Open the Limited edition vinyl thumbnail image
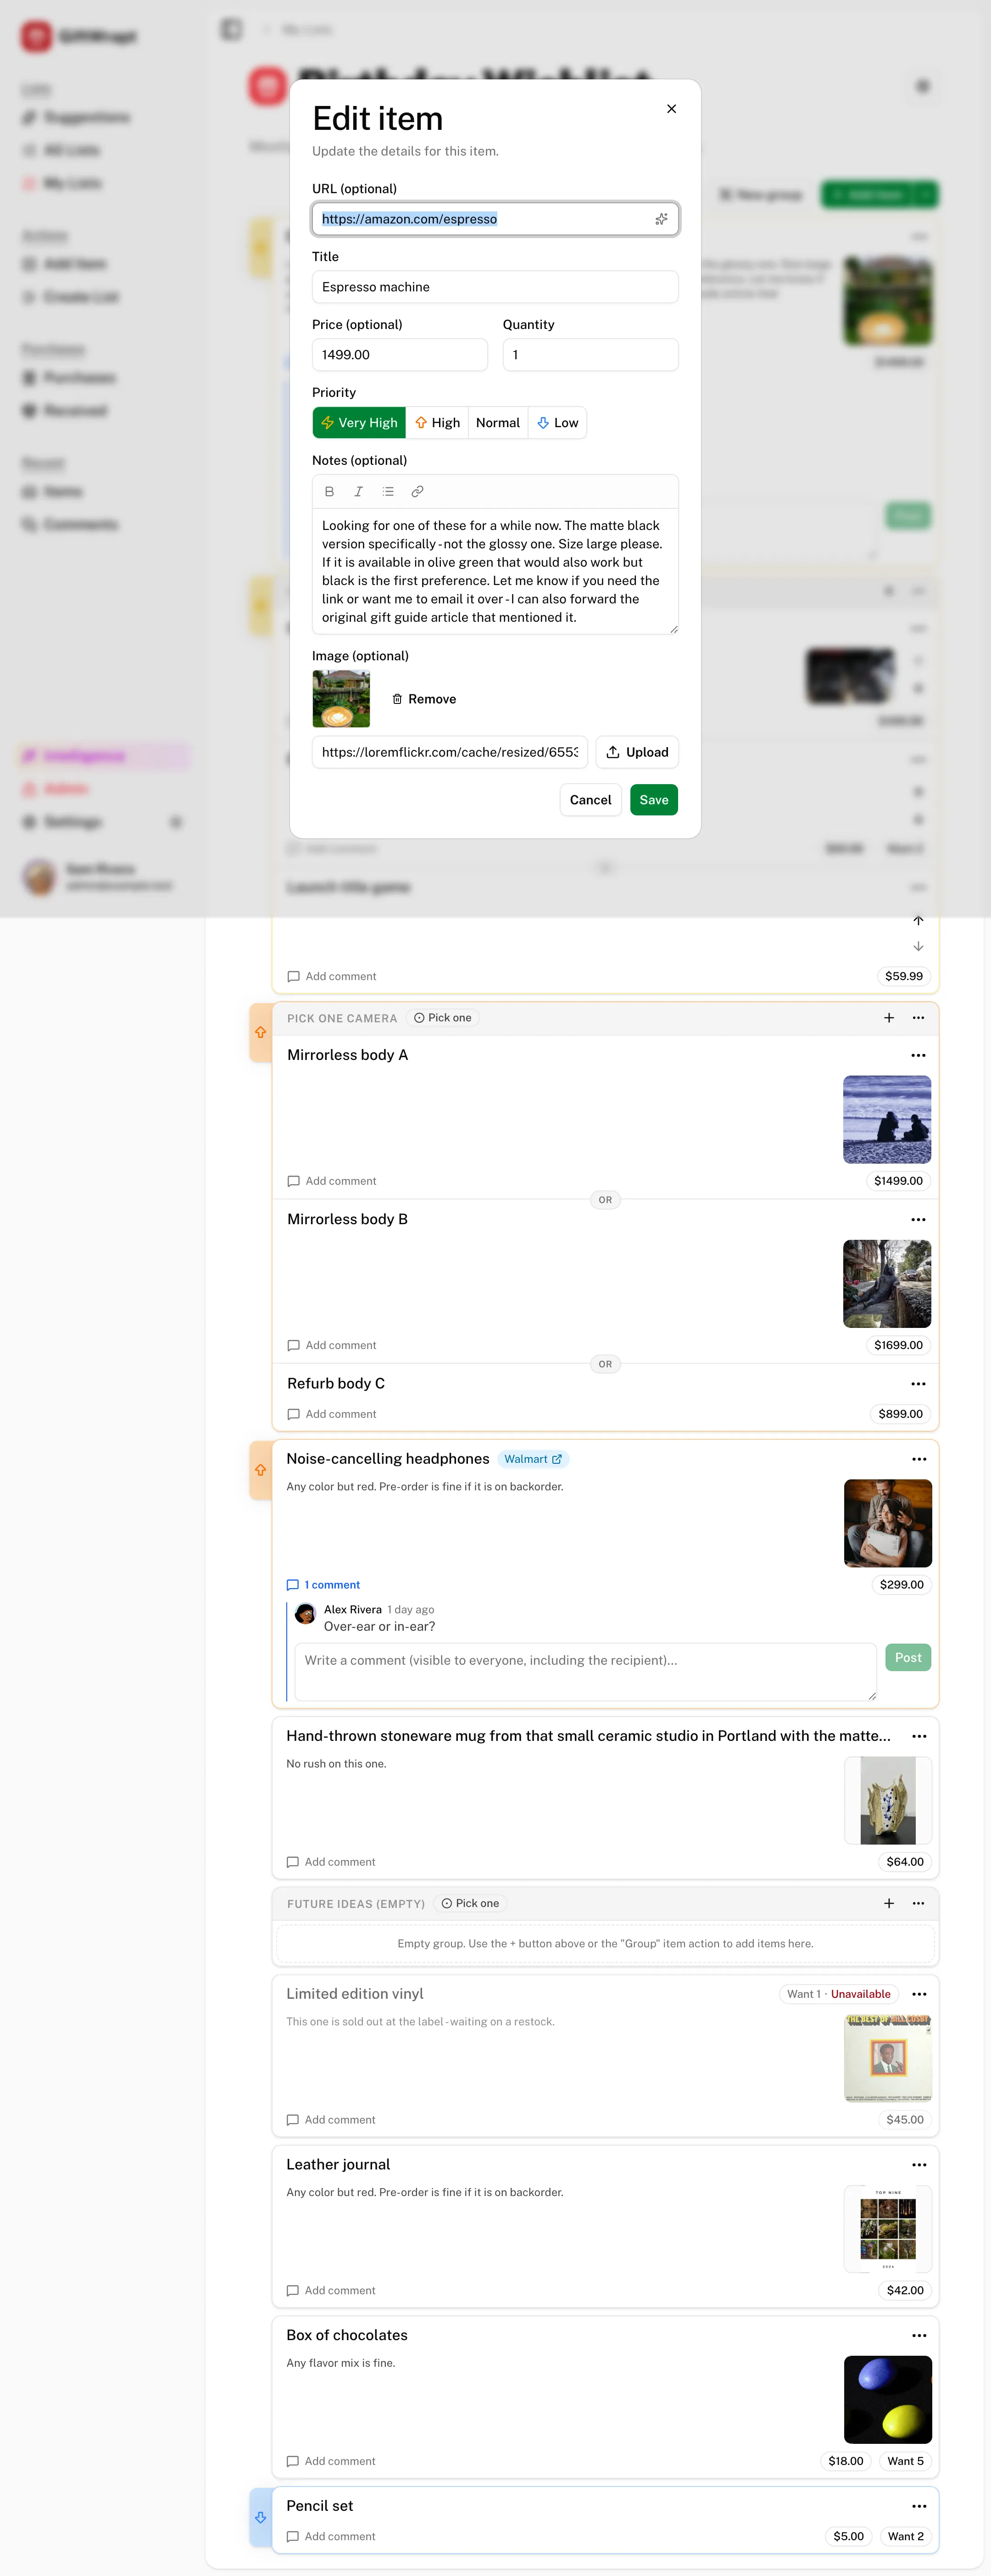 click(x=888, y=2059)
